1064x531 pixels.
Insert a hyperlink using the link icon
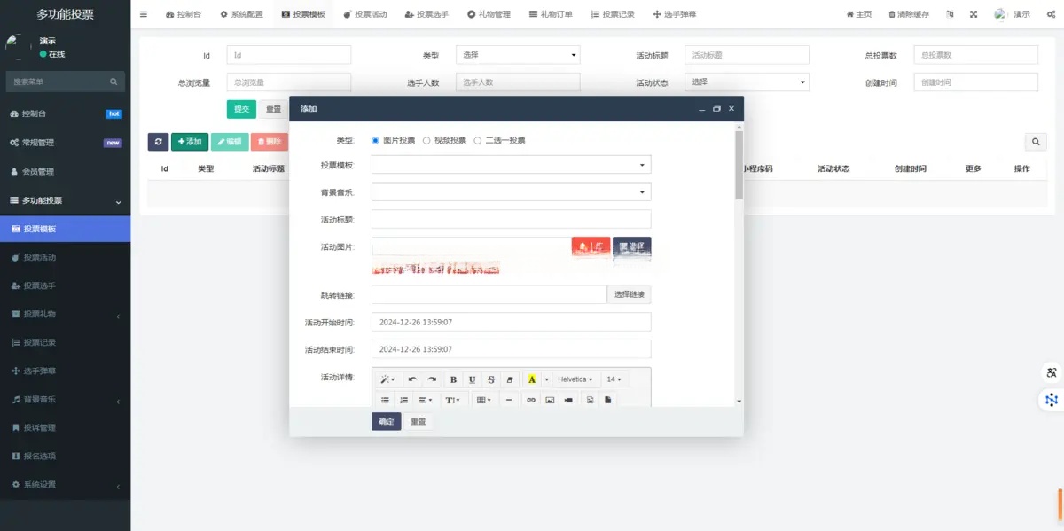[x=531, y=401]
